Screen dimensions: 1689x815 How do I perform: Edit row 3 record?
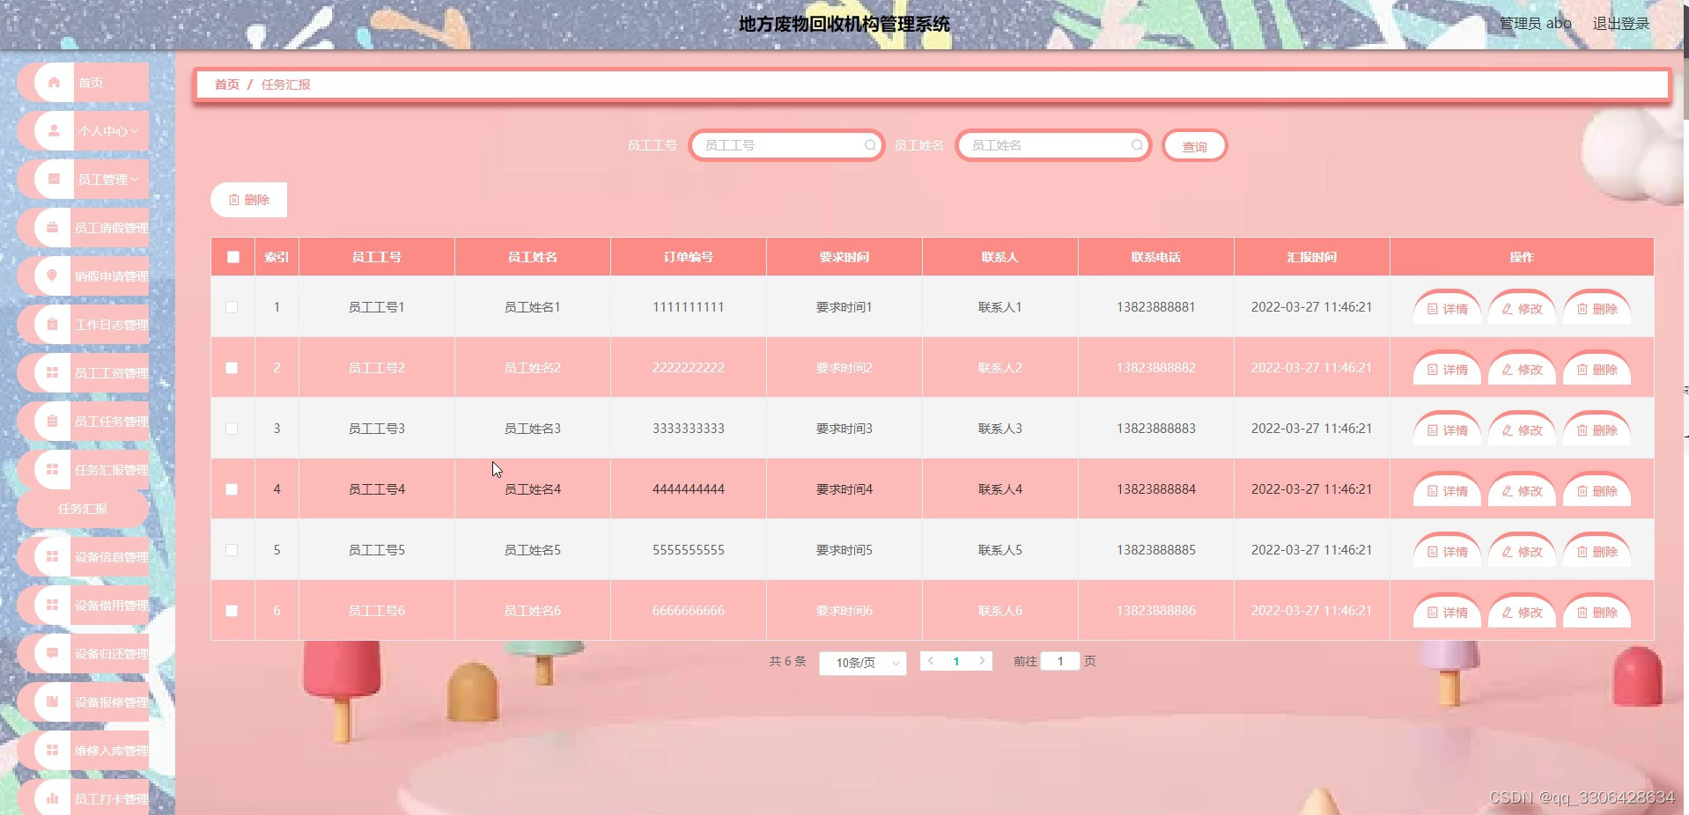point(1523,430)
